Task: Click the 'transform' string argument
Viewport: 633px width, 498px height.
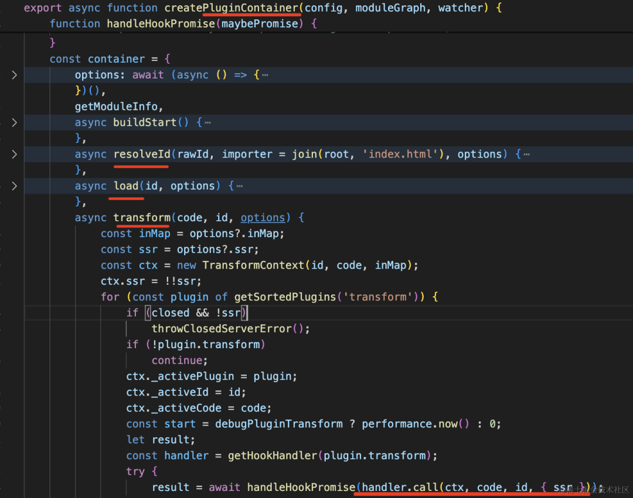Action: 378,297
